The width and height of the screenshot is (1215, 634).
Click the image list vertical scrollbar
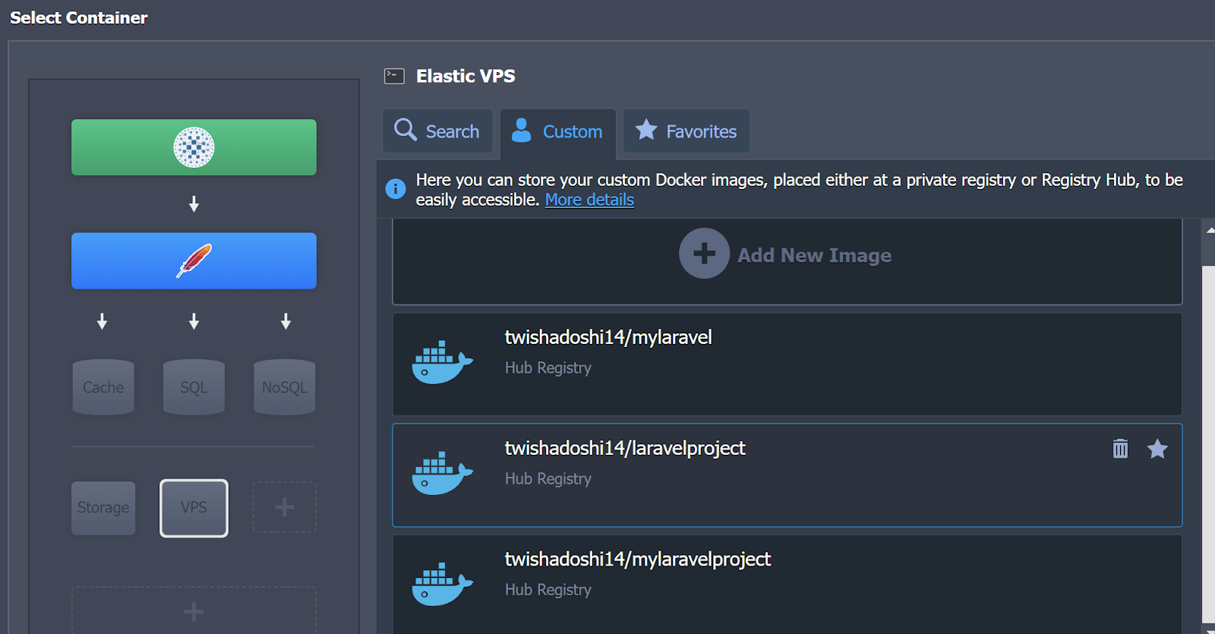tap(1208, 440)
